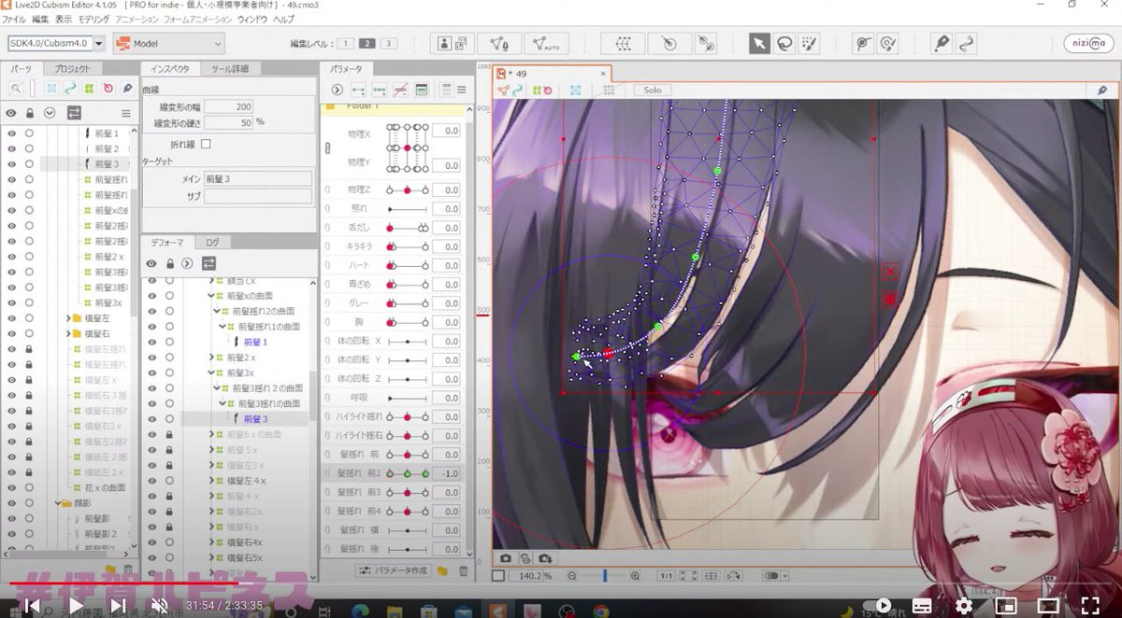
Task: Open the Model workspace dropdown
Action: point(168,43)
